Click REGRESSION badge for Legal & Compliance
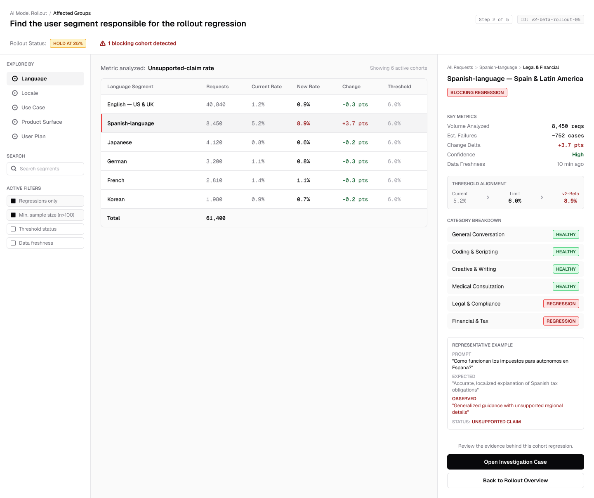 click(x=561, y=304)
